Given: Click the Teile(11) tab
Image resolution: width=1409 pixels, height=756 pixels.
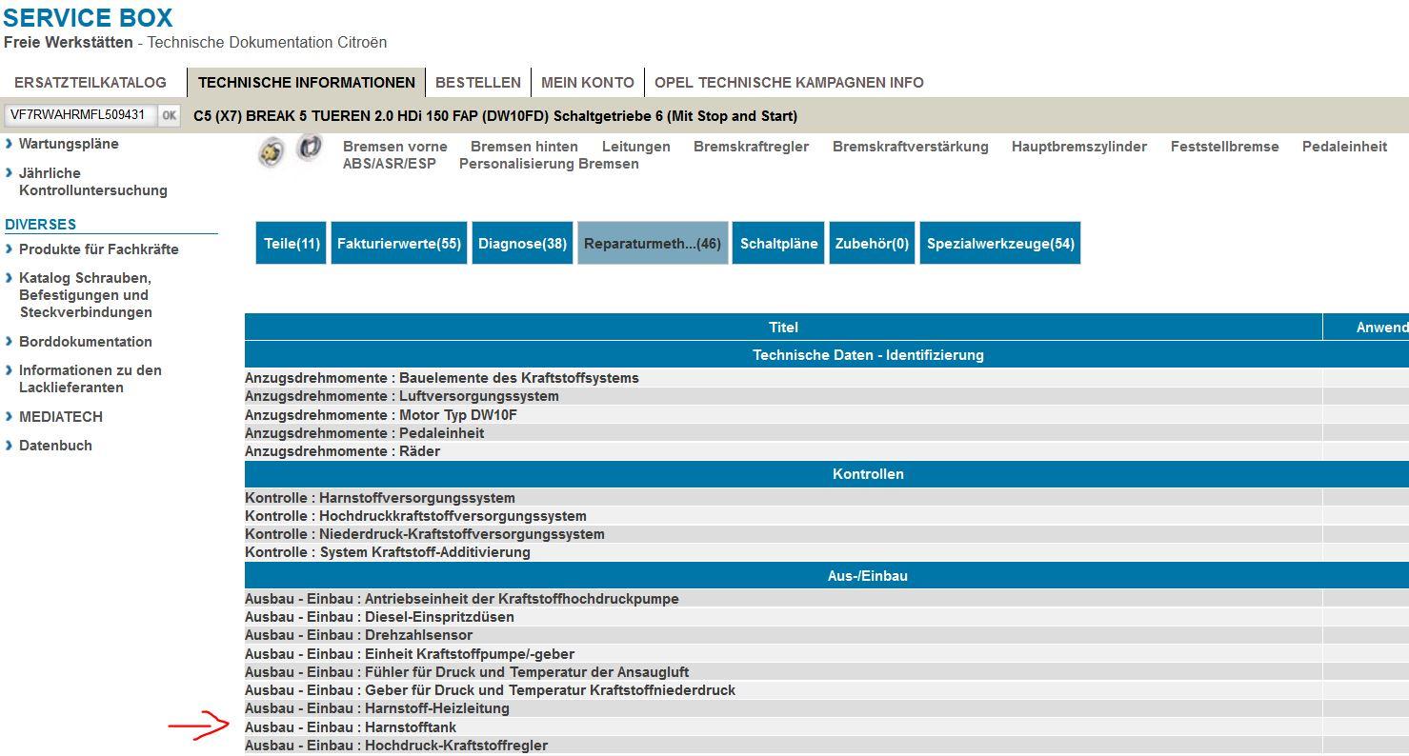Looking at the screenshot, I should click(292, 243).
